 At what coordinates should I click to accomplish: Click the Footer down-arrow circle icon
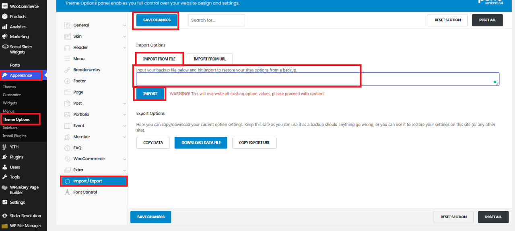tap(67, 81)
